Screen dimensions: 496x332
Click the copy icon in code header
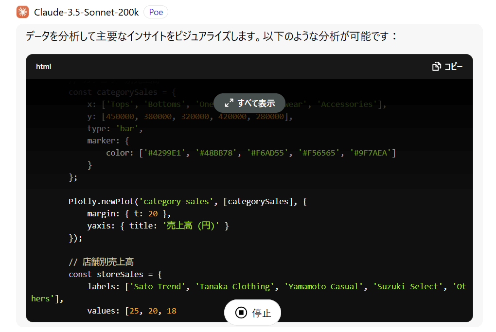436,67
